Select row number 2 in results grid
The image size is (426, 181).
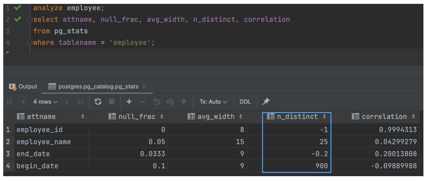point(8,142)
